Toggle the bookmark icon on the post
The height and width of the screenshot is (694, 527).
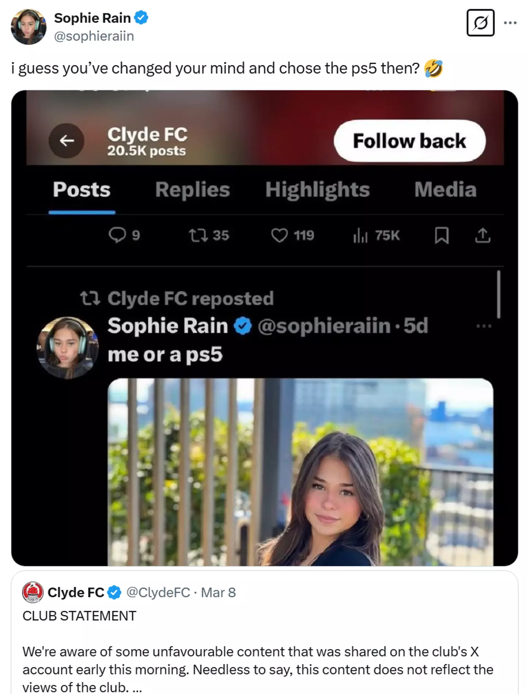tap(442, 235)
